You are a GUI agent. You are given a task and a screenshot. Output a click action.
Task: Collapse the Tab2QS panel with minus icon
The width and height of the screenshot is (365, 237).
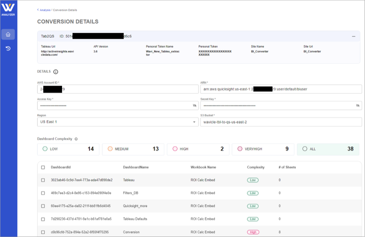[x=353, y=36]
